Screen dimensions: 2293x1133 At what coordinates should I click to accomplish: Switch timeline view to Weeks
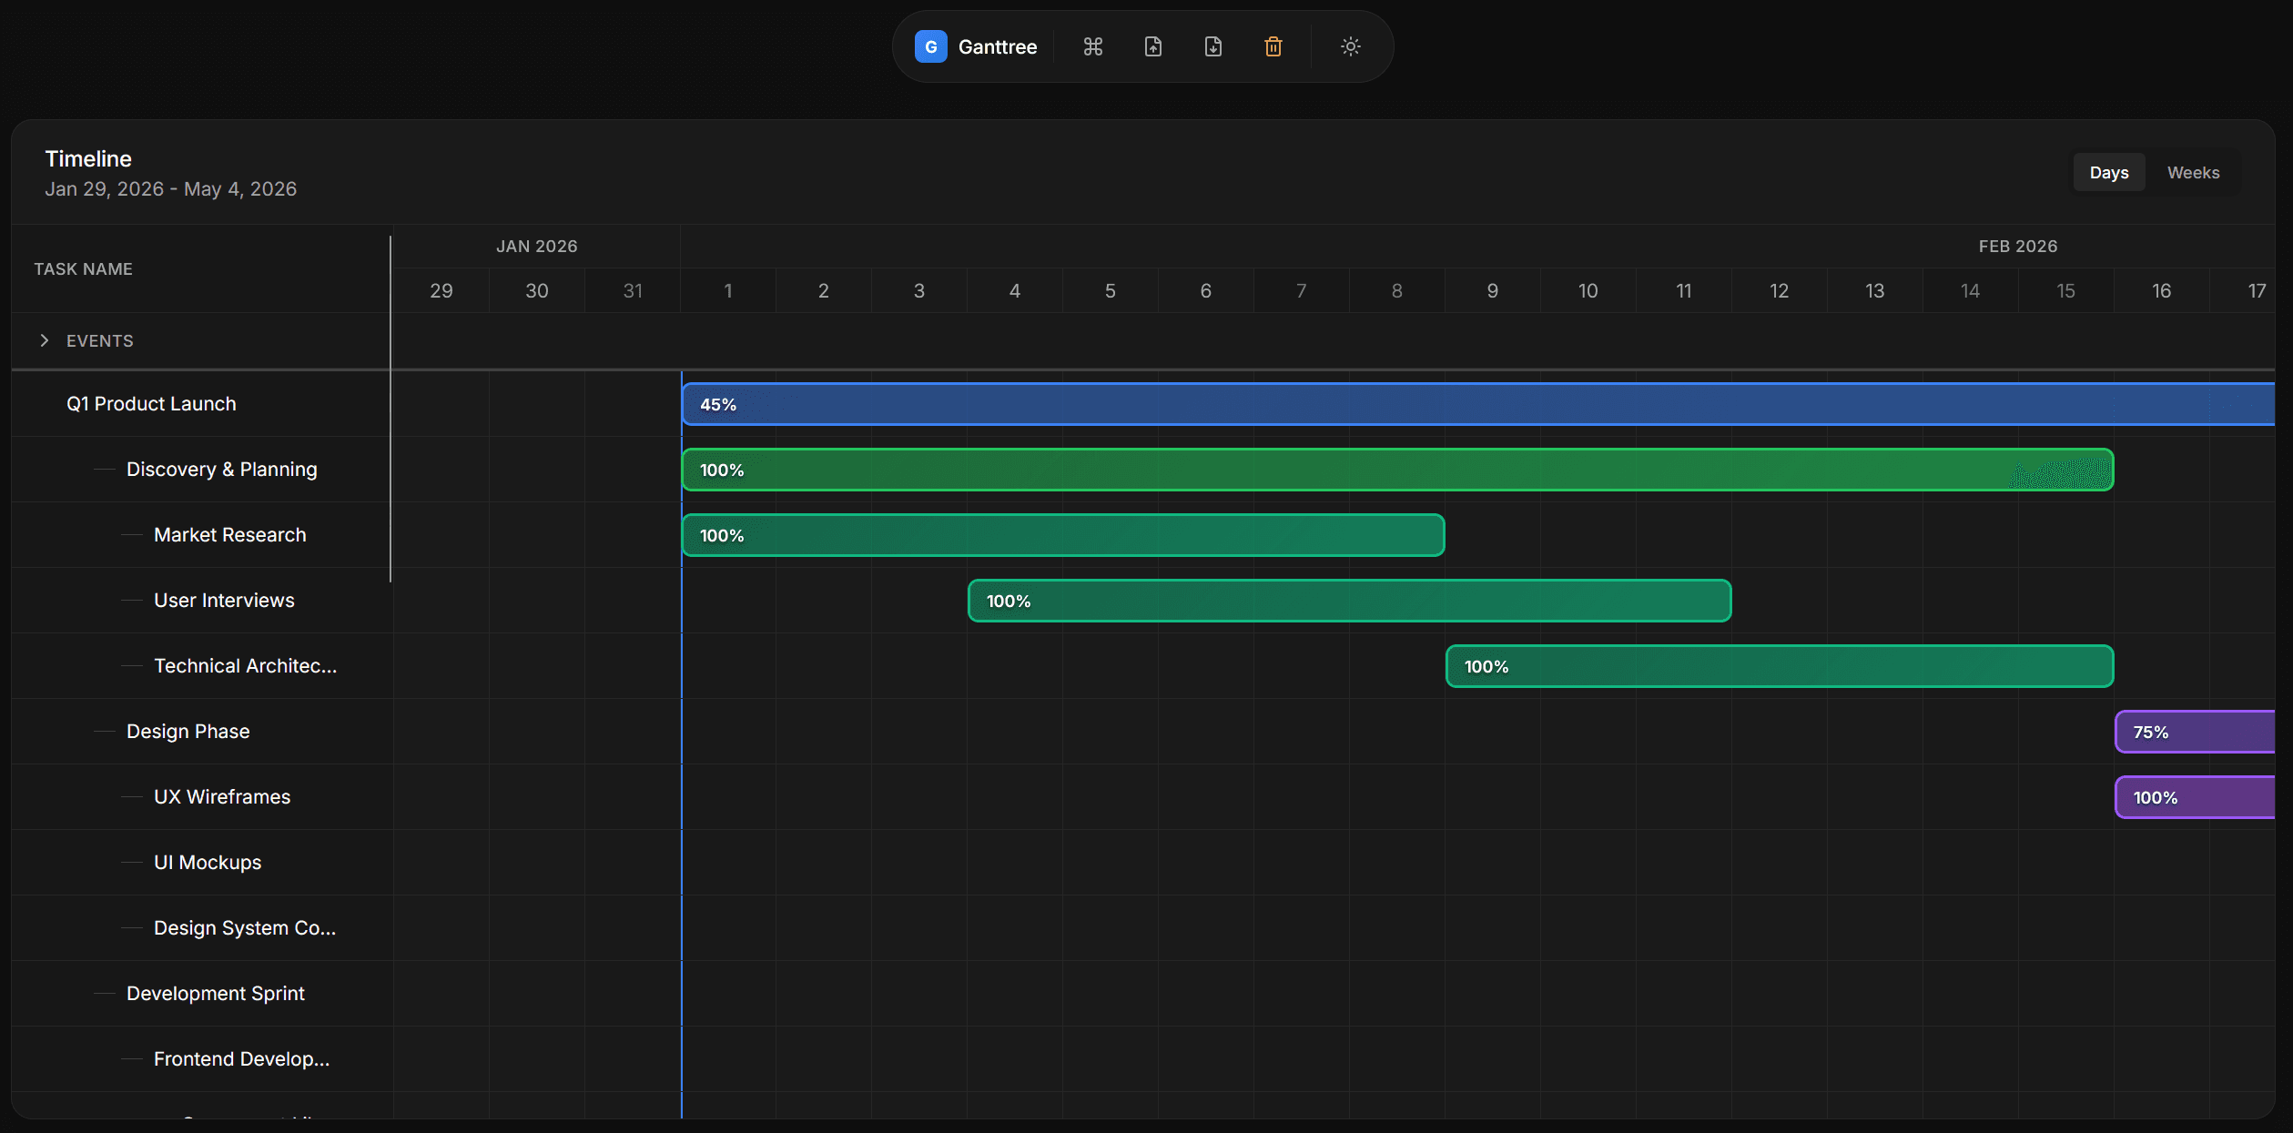click(x=2193, y=172)
